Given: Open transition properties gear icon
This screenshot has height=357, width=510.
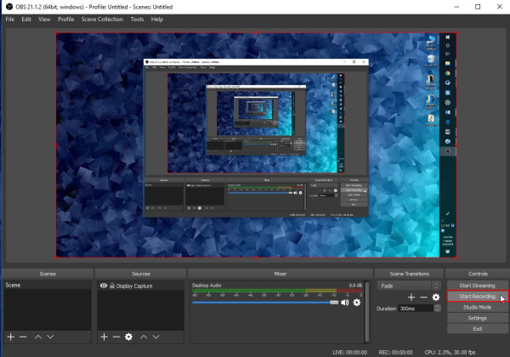Looking at the screenshot, I should (436, 297).
